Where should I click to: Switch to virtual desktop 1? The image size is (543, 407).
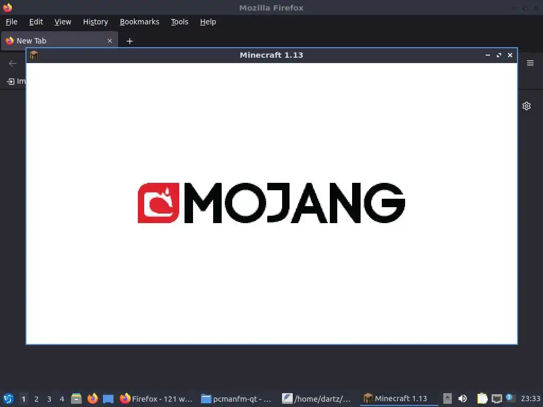(x=23, y=399)
